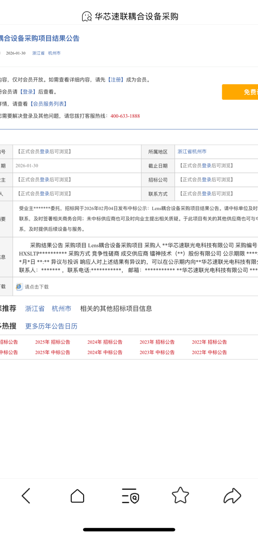This screenshot has width=258, height=537.
Task: Tap the home icon in bottom bar
Action: [77, 496]
